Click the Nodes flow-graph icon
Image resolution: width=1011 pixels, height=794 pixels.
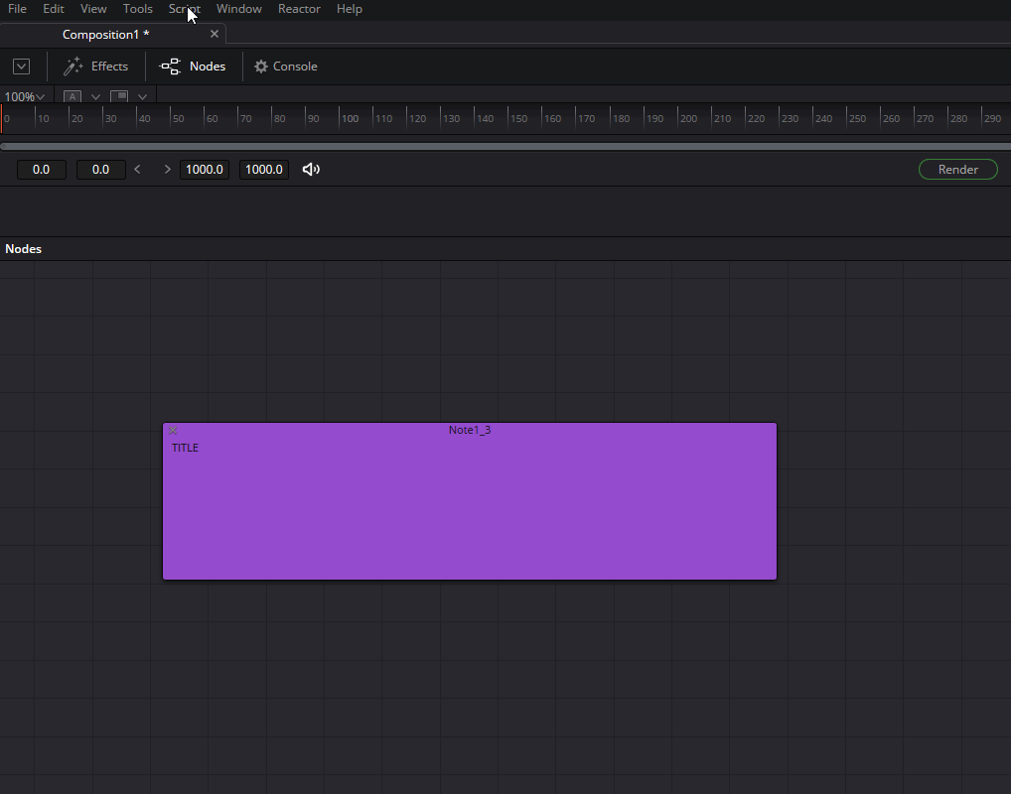[170, 66]
